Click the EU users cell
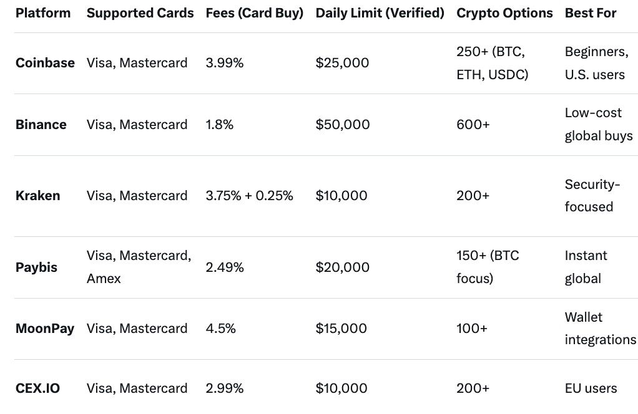 pos(591,388)
